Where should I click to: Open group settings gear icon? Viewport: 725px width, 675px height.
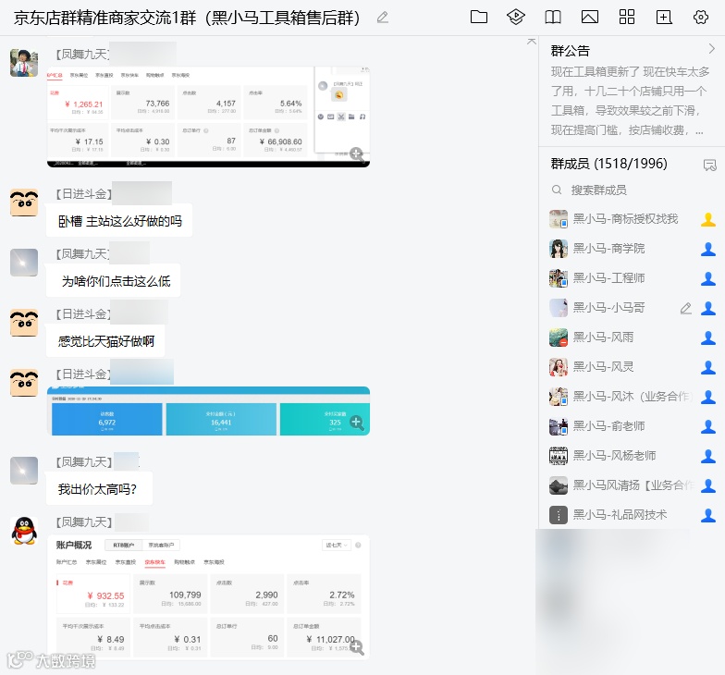(701, 17)
